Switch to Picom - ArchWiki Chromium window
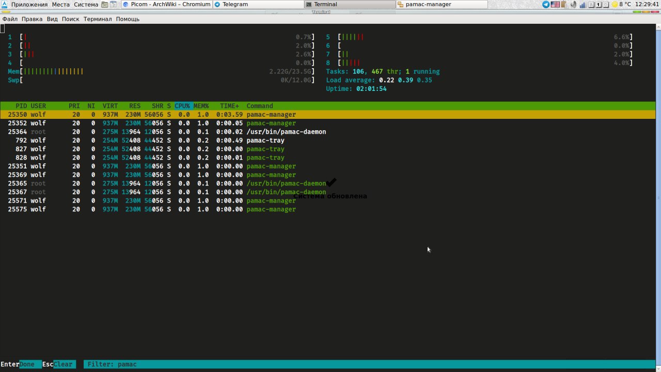This screenshot has width=661, height=372. 166,4
